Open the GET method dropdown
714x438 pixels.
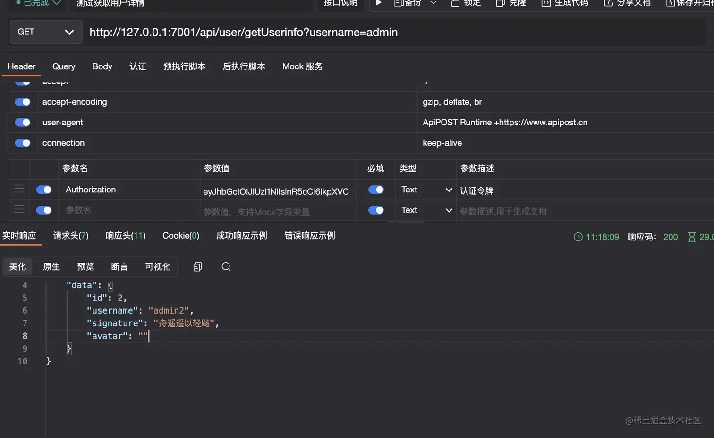(x=46, y=32)
